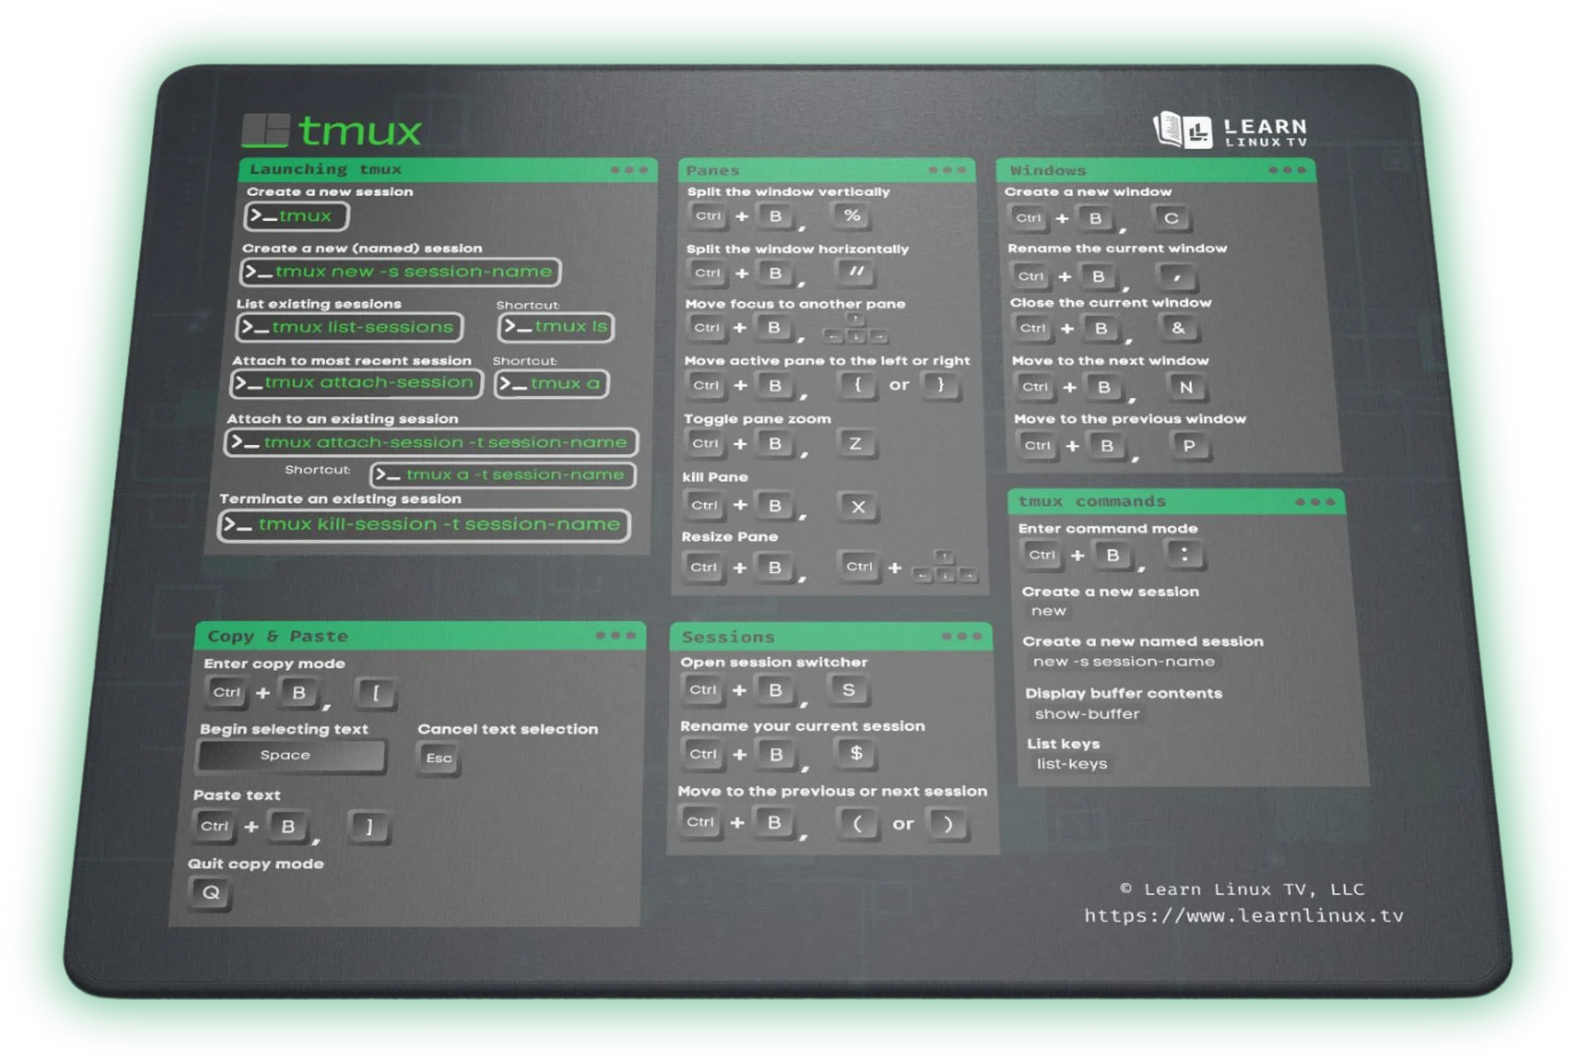
Task: Click the '© Learn Linux TV, LLC' text
Action: tap(1242, 890)
